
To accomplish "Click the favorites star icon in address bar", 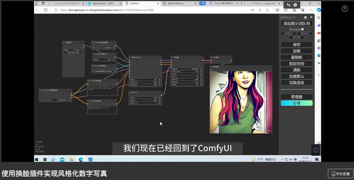I will 267,10.
